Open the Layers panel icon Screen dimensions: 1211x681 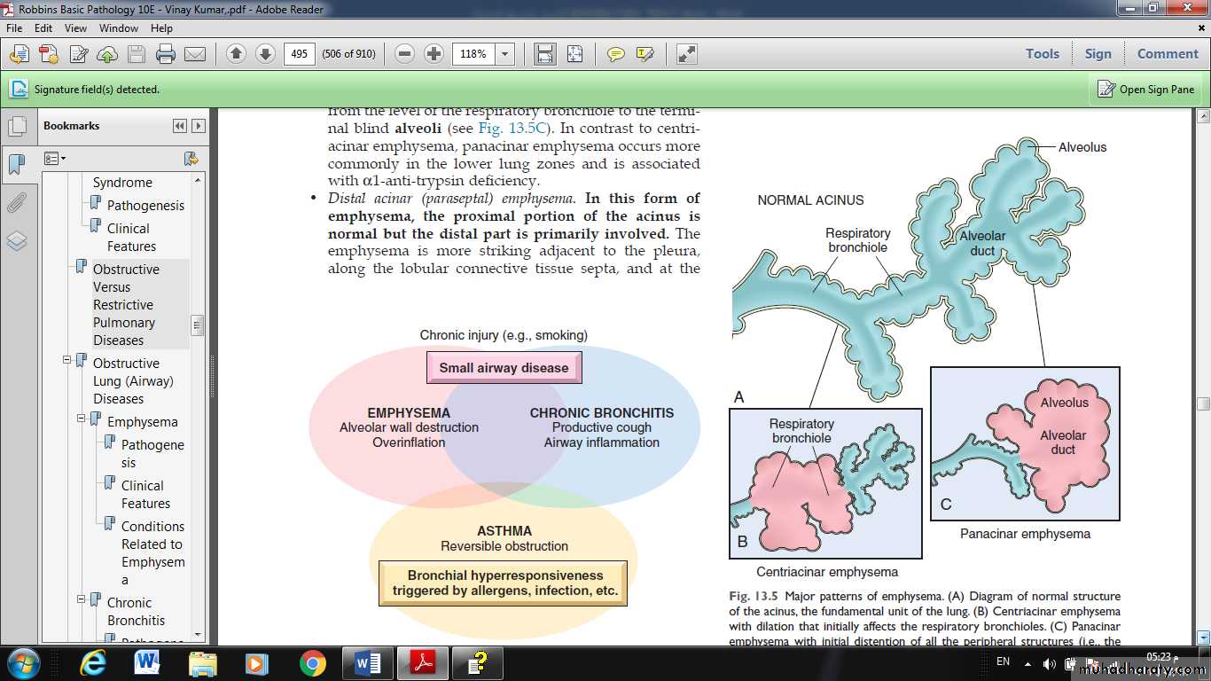17,241
